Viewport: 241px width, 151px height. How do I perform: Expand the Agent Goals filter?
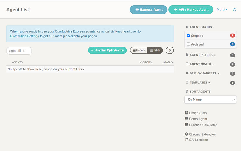(201, 64)
